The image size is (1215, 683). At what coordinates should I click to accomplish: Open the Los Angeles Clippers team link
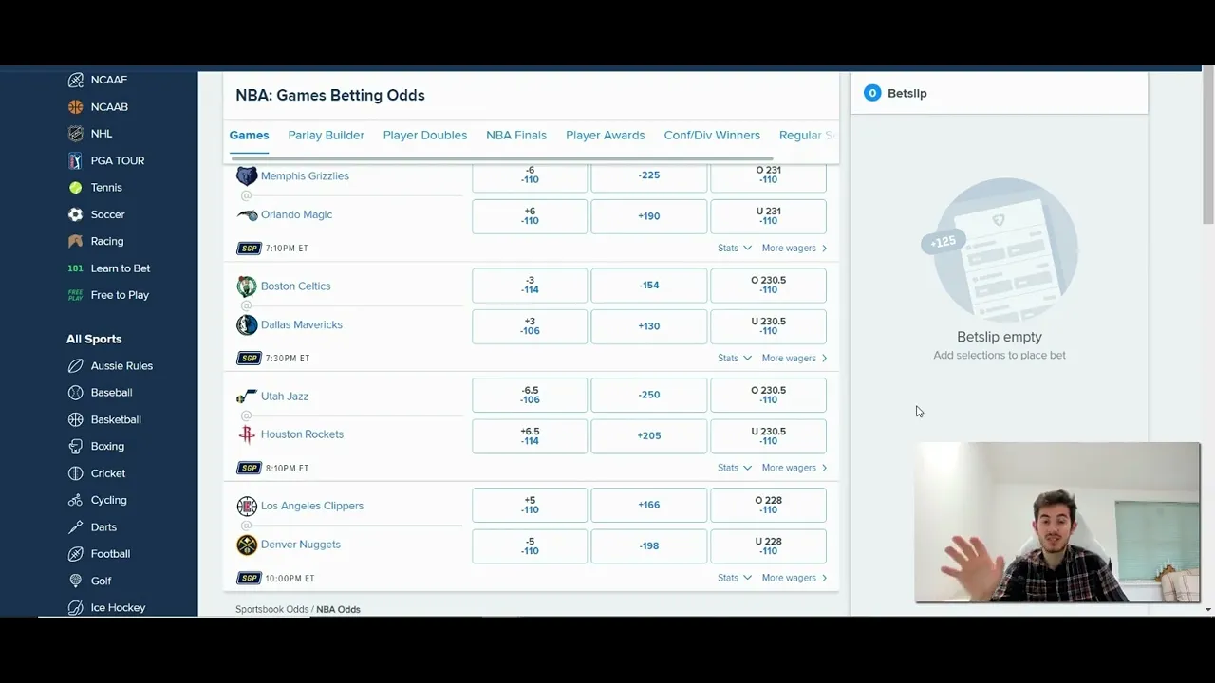coord(311,506)
